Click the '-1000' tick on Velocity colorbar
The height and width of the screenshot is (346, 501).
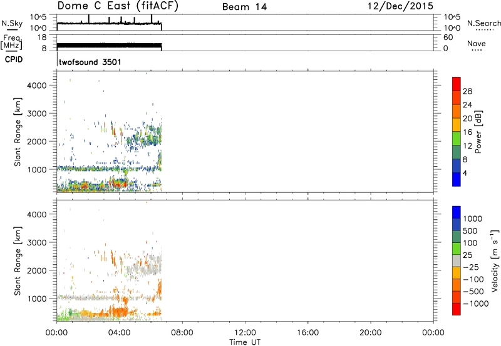click(476, 304)
